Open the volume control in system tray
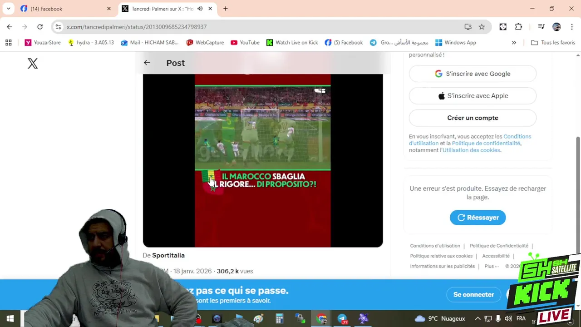 tap(508, 319)
